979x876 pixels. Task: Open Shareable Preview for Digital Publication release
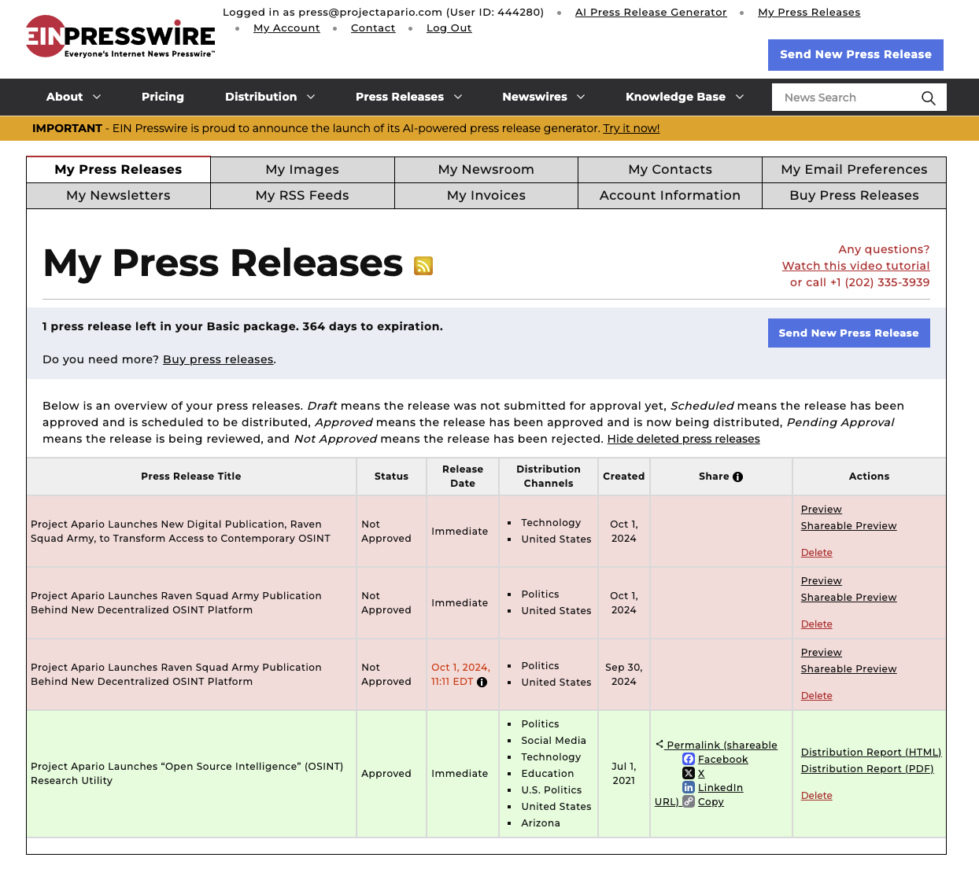(848, 526)
